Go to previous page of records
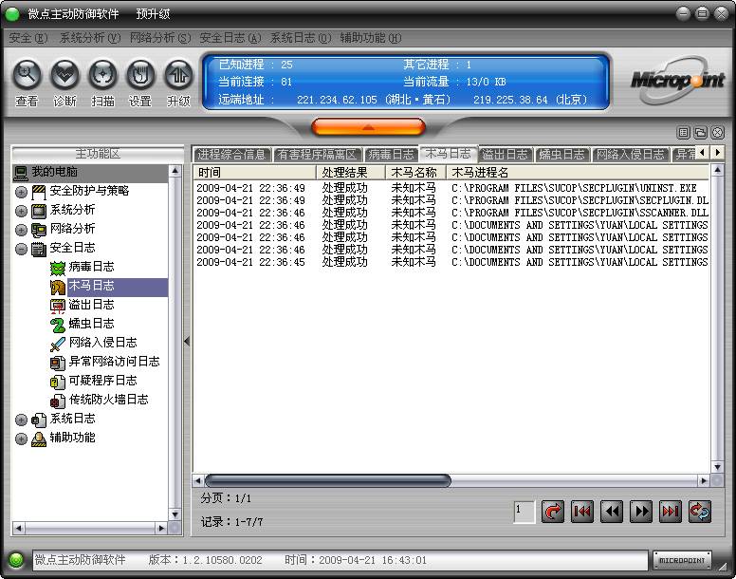The height and width of the screenshot is (579, 736). (x=612, y=512)
